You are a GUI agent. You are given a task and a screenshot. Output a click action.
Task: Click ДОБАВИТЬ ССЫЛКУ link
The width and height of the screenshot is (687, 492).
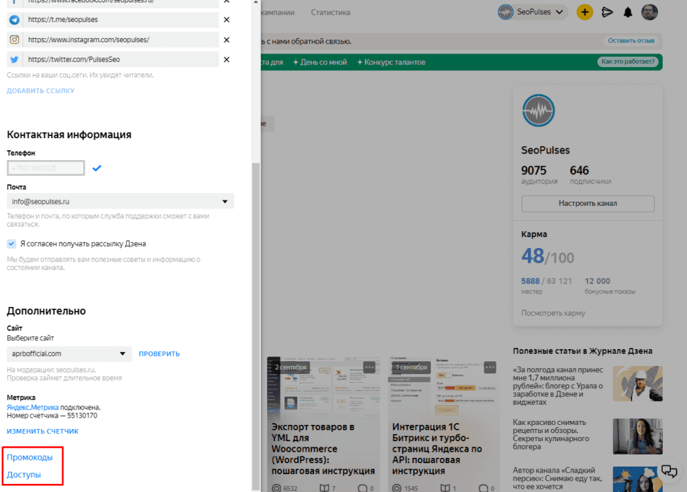40,90
